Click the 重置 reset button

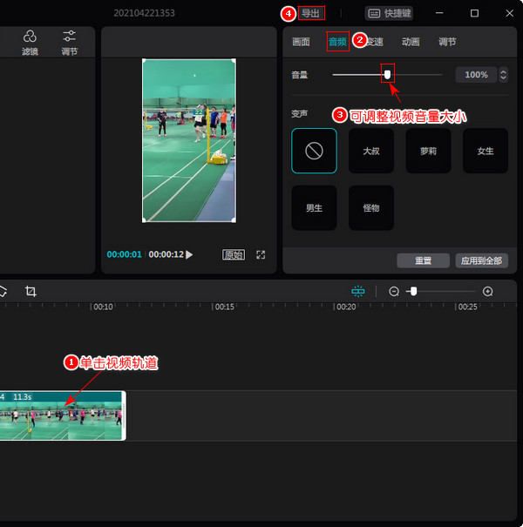423,260
